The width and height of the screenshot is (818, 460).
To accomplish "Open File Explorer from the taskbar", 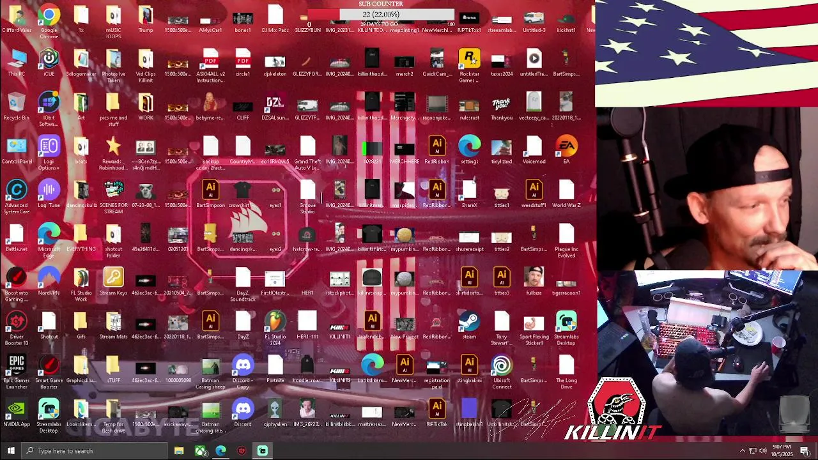I will click(179, 451).
